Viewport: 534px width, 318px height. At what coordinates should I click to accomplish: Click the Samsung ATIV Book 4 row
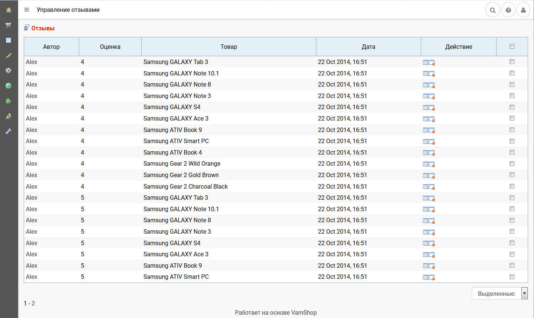[x=172, y=153]
